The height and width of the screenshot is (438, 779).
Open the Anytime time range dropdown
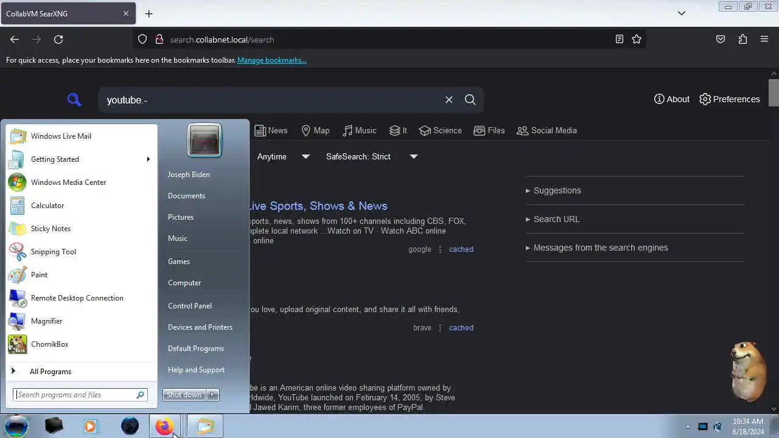[283, 156]
